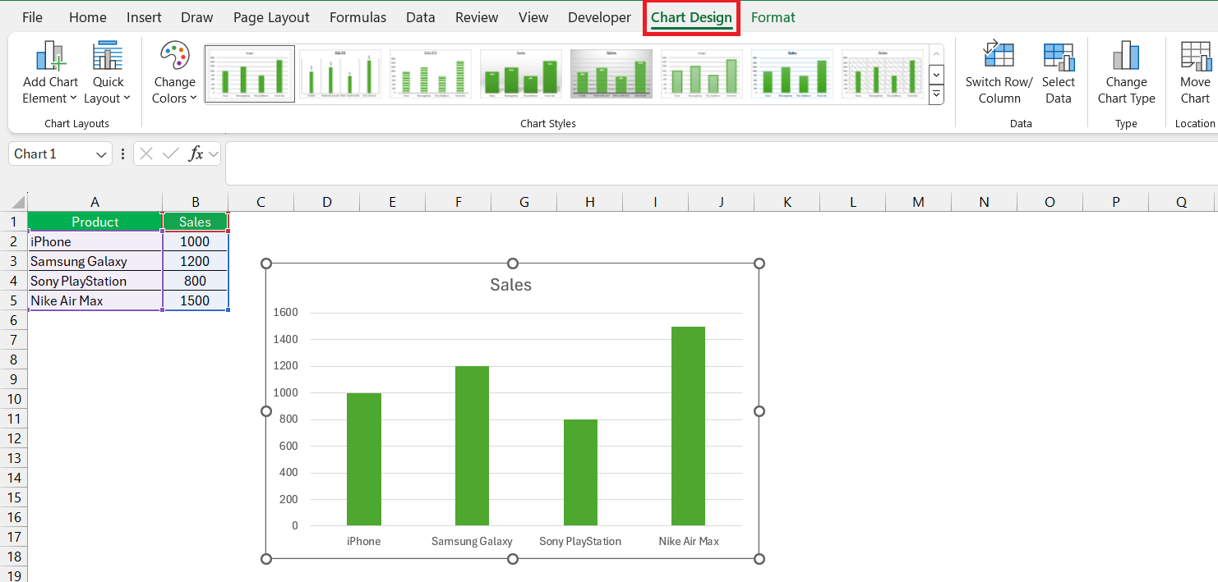This screenshot has height=582, width=1218.
Task: Select the Sony PlayStation bar in chart
Action: [580, 472]
